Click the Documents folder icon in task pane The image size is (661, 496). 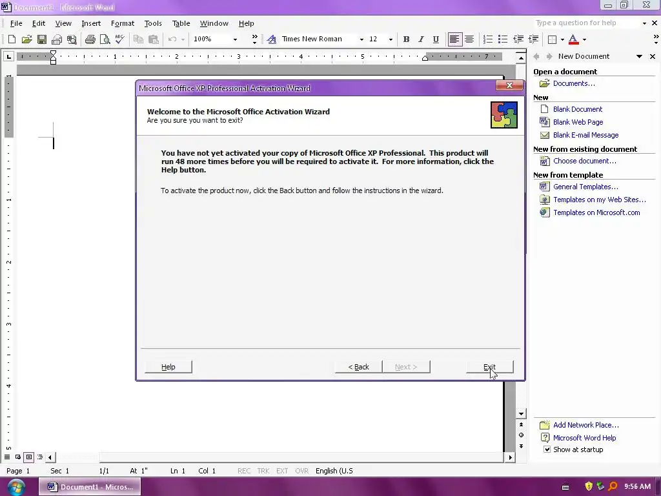(545, 83)
